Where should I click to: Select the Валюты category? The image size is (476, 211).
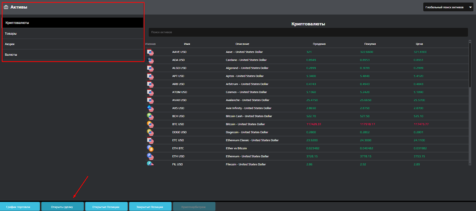73,55
